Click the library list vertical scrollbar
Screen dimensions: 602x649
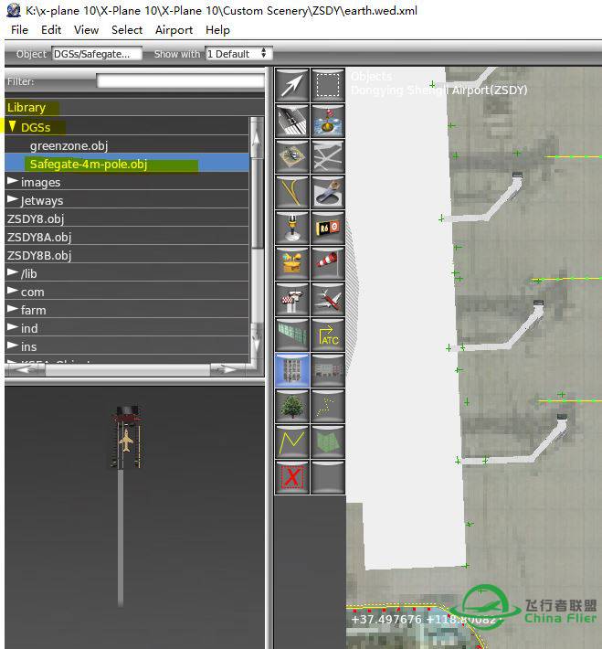257,240
